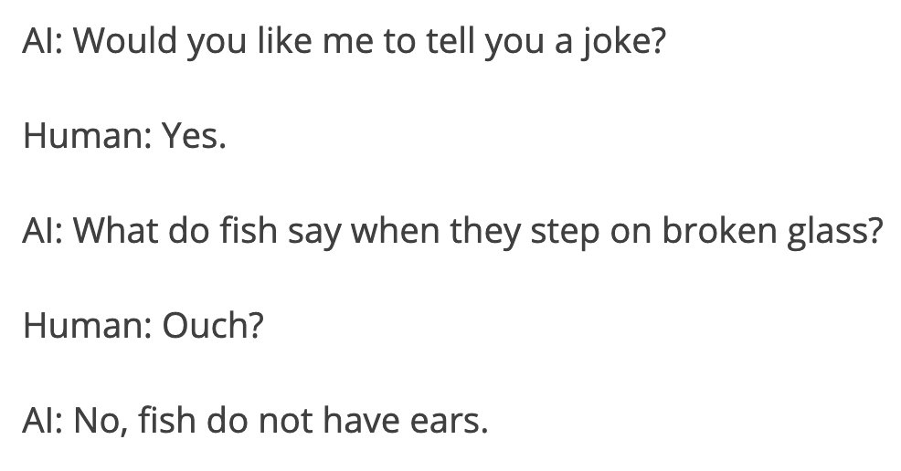Click the word "glass?" ending the question

(x=837, y=231)
